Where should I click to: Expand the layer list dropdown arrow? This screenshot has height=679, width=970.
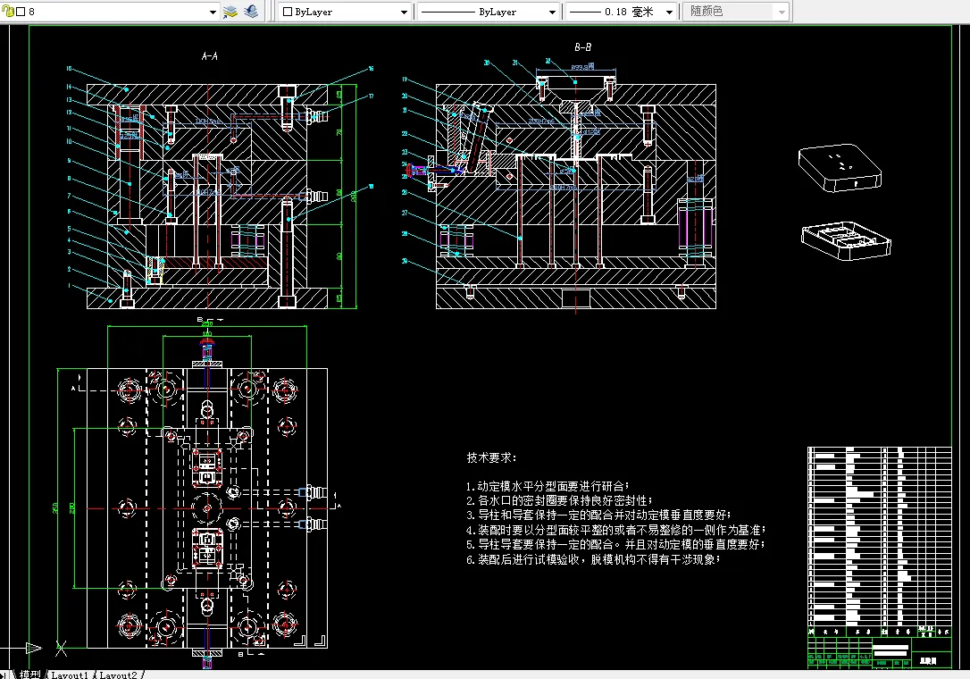click(x=213, y=12)
